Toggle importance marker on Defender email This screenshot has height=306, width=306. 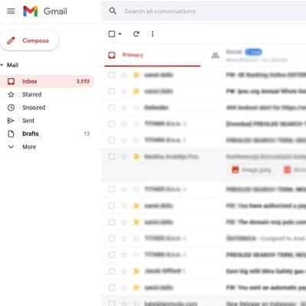136,108
